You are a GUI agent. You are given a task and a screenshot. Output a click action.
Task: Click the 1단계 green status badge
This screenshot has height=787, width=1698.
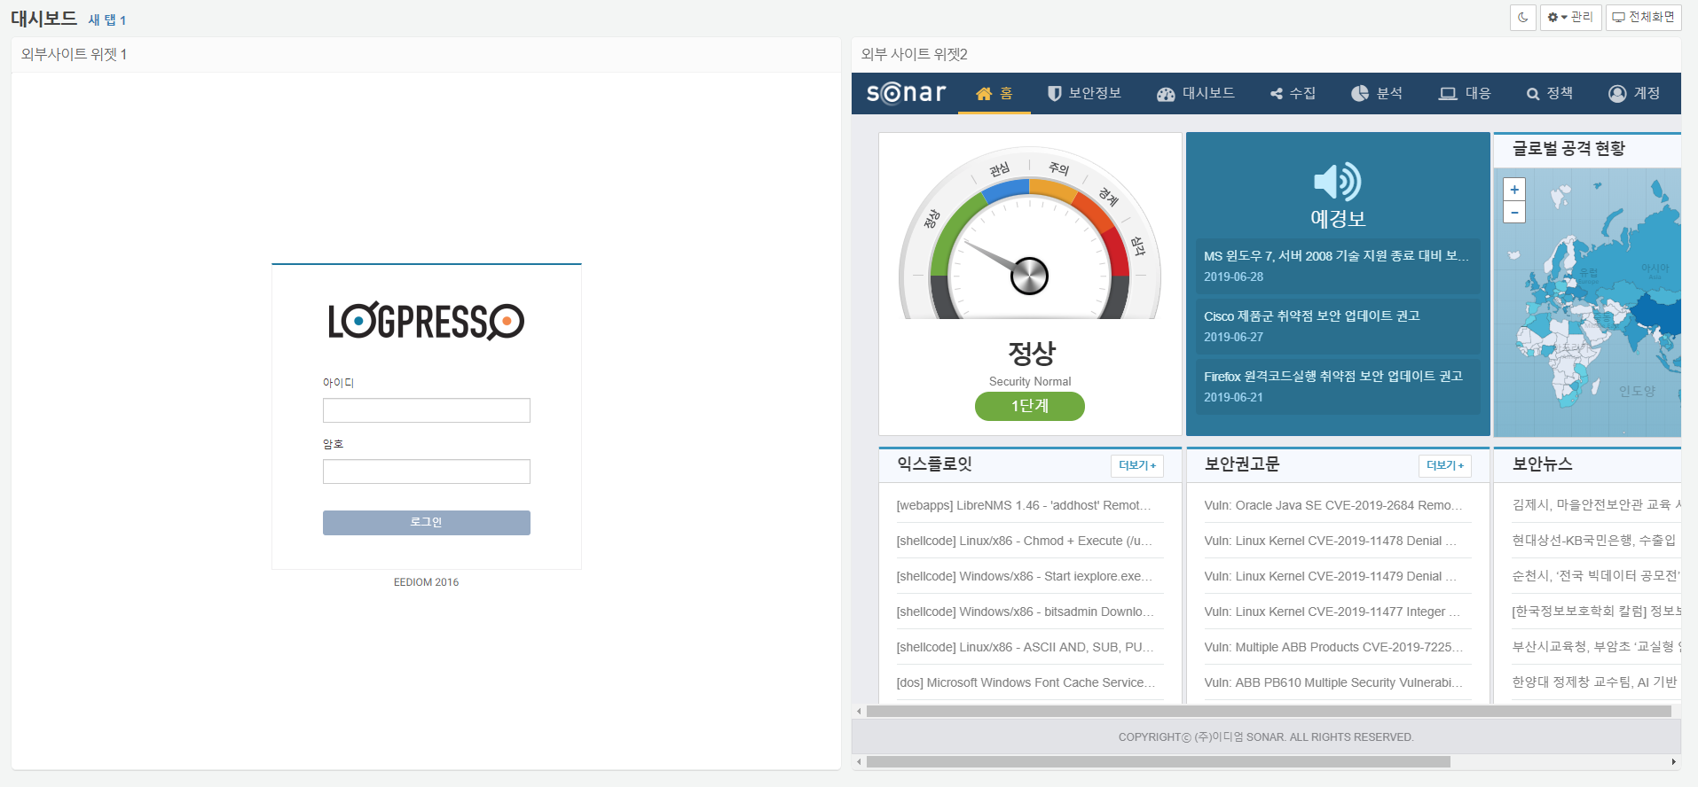(x=1030, y=406)
